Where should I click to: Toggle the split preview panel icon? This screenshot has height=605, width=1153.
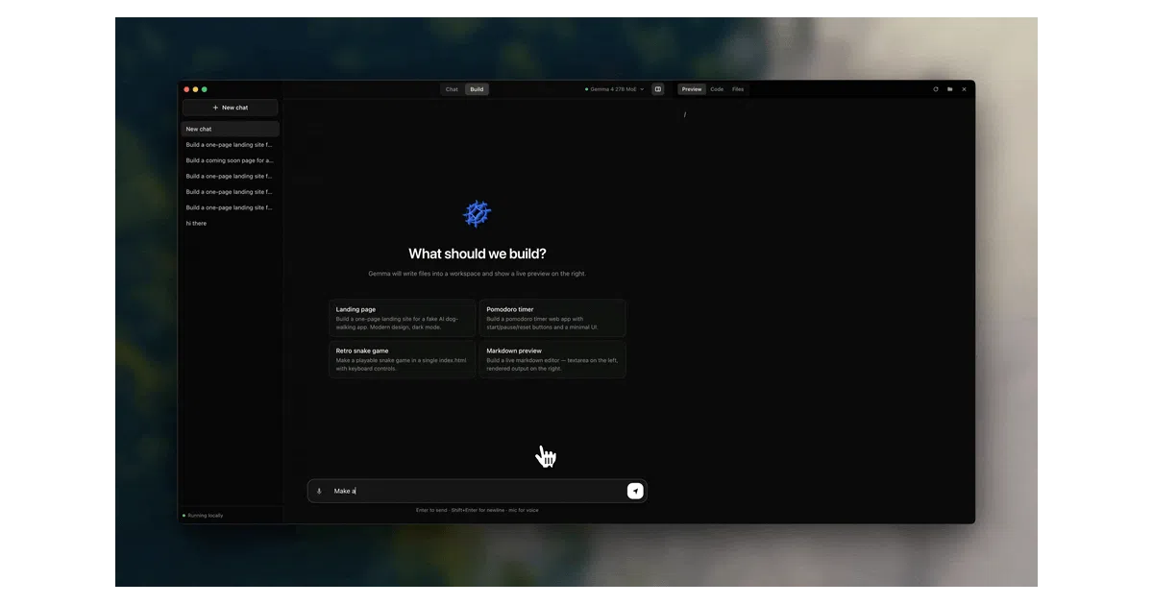pyautogui.click(x=658, y=89)
